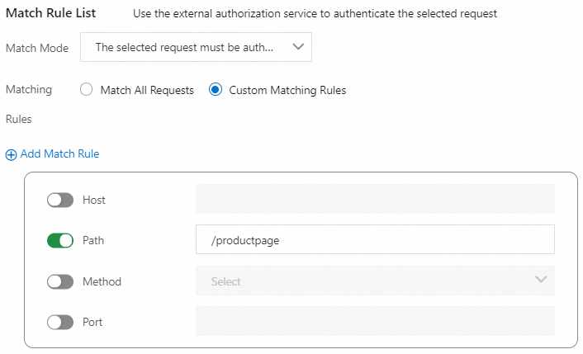Select the Match All Requests radio button
The image size is (583, 354).
[x=86, y=90]
